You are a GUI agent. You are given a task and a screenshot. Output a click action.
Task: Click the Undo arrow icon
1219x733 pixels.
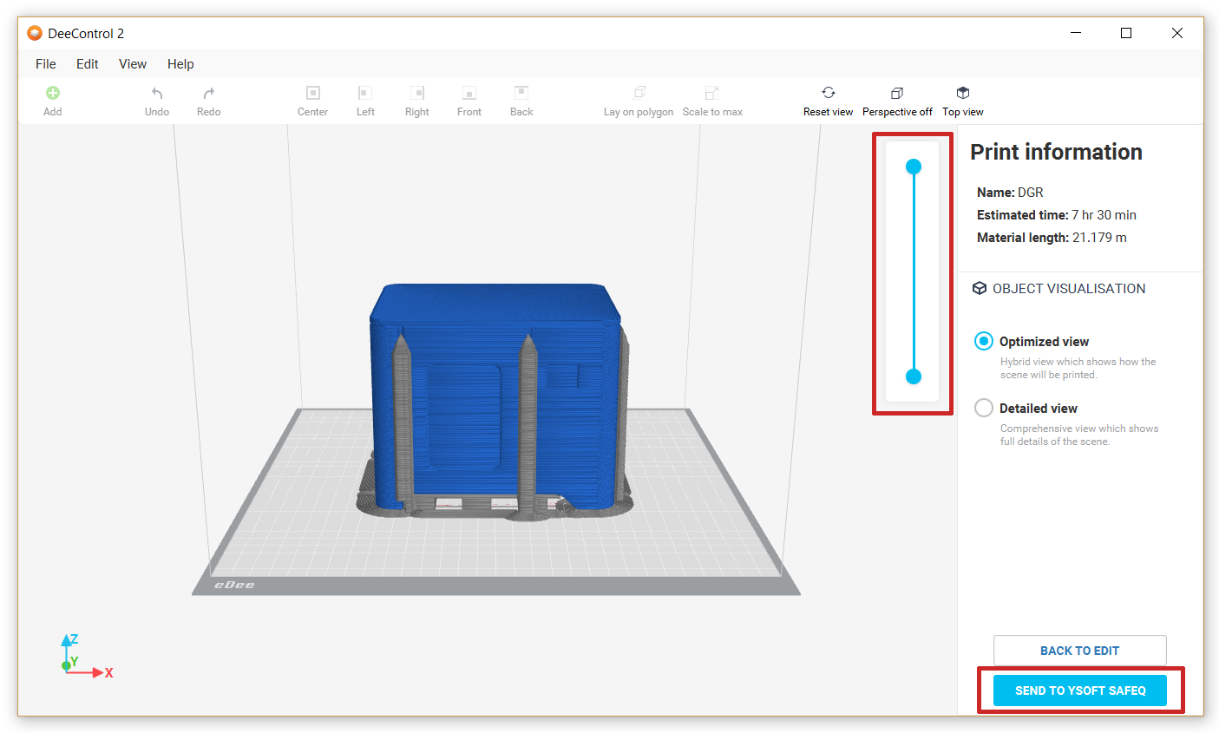tap(157, 93)
